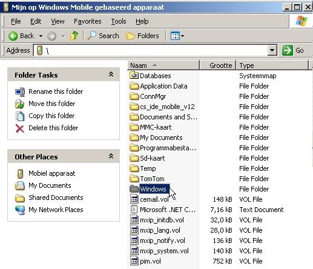Viewport: 313px width, 269px height.
Task: Click the 7,16 kB size cell
Action: [221, 210]
